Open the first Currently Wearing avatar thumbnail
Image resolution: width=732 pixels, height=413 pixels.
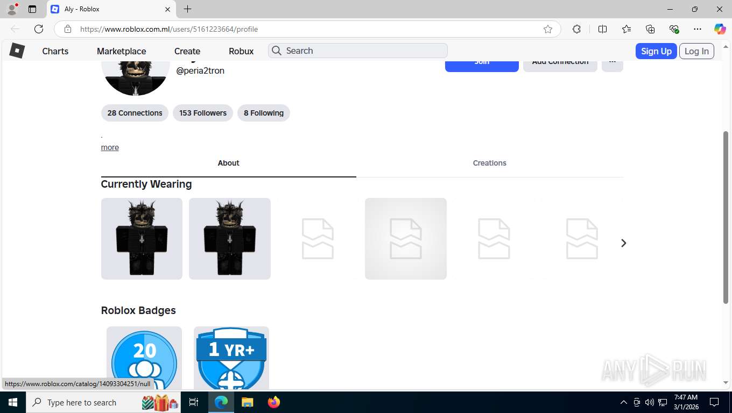point(142,239)
